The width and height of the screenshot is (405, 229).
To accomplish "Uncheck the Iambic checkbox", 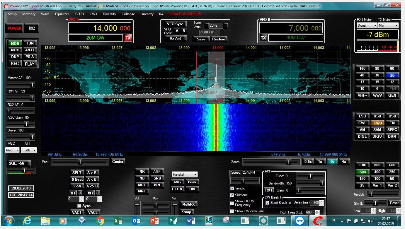I will [232, 188].
